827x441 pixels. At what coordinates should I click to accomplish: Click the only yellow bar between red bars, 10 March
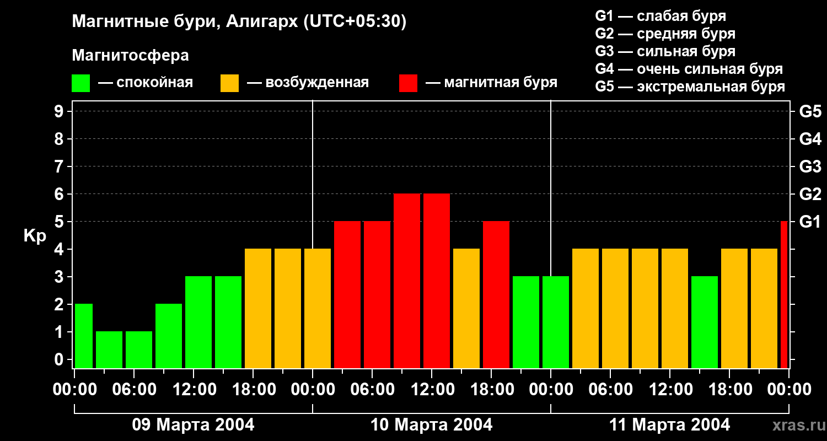click(x=466, y=308)
